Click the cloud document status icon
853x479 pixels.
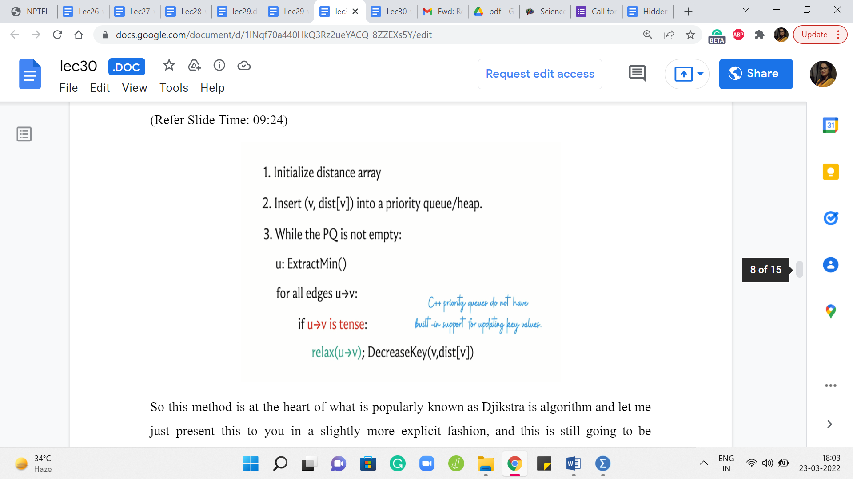click(244, 66)
